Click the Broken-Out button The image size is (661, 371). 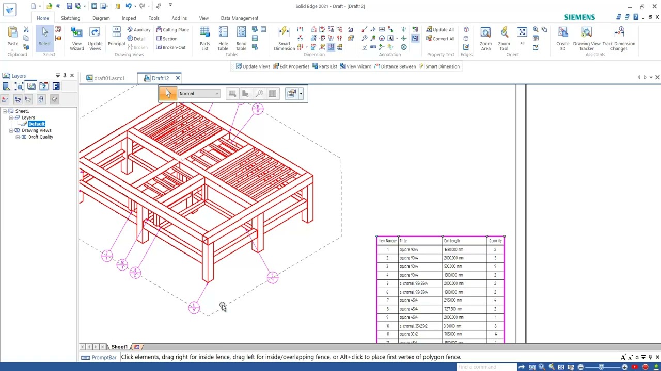[171, 47]
